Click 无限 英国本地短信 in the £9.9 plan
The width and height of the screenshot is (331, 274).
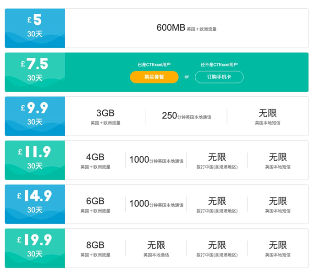(267, 116)
